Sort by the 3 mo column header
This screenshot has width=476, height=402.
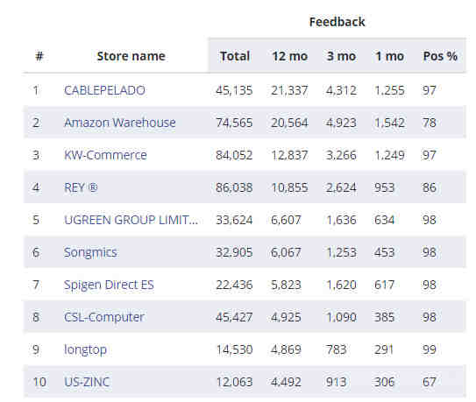point(341,56)
